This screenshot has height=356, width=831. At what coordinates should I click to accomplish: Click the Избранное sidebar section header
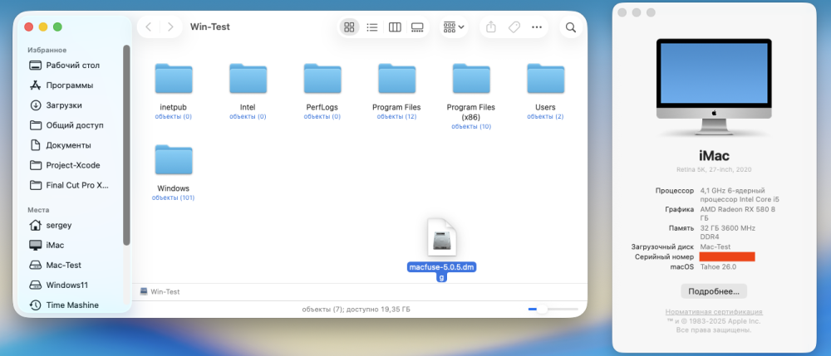(47, 51)
